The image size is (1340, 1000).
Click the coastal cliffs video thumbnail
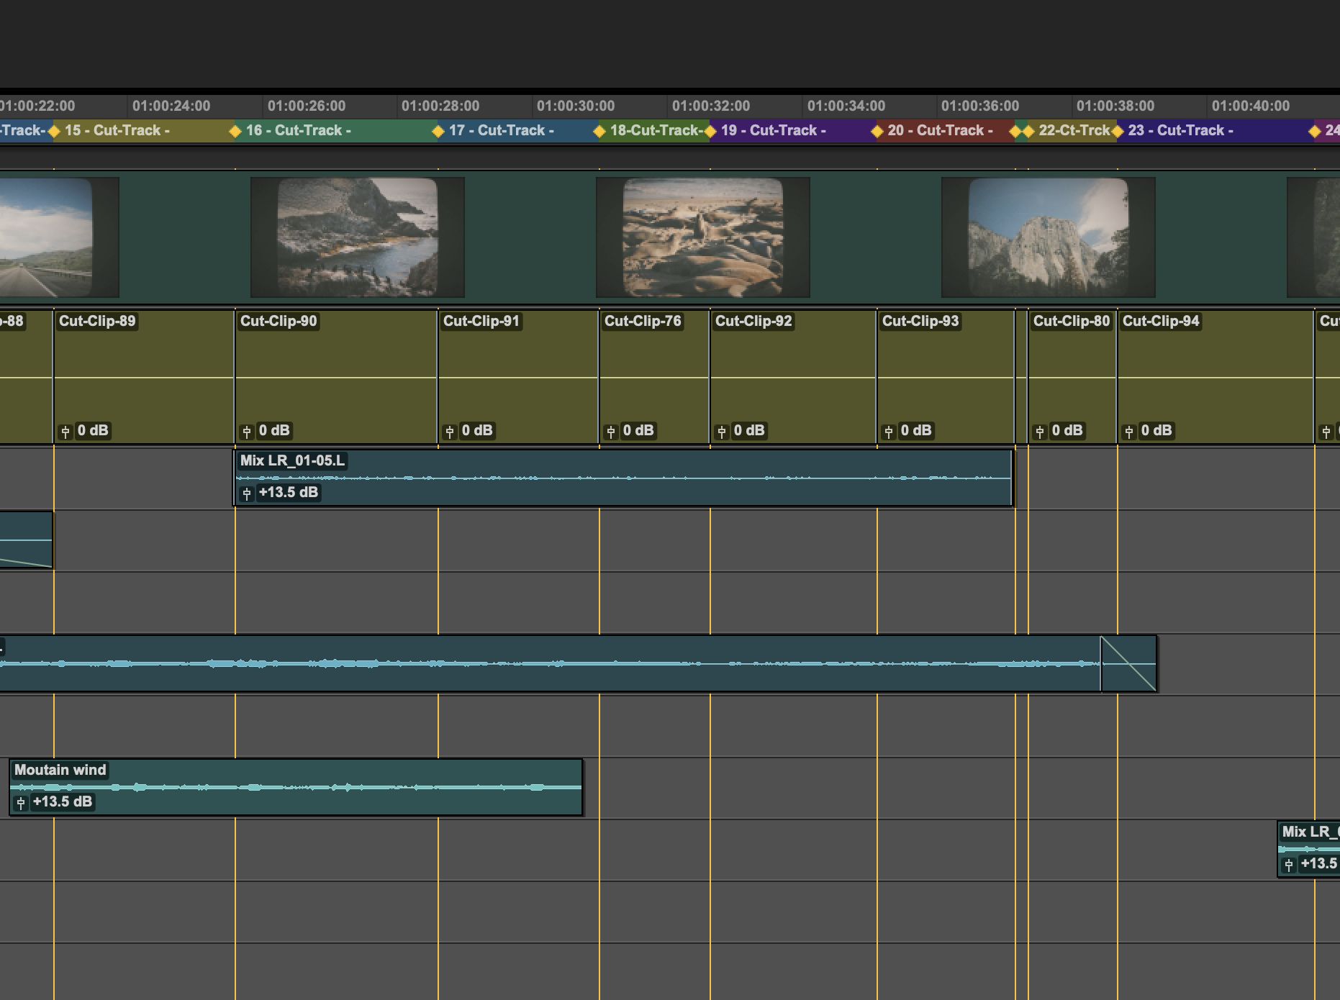pos(358,237)
